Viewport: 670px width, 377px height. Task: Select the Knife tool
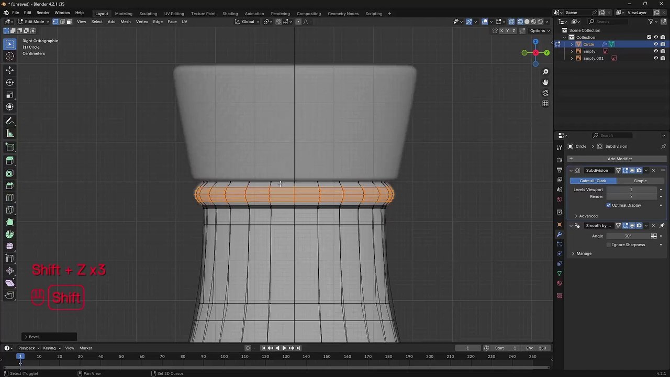coord(9,210)
